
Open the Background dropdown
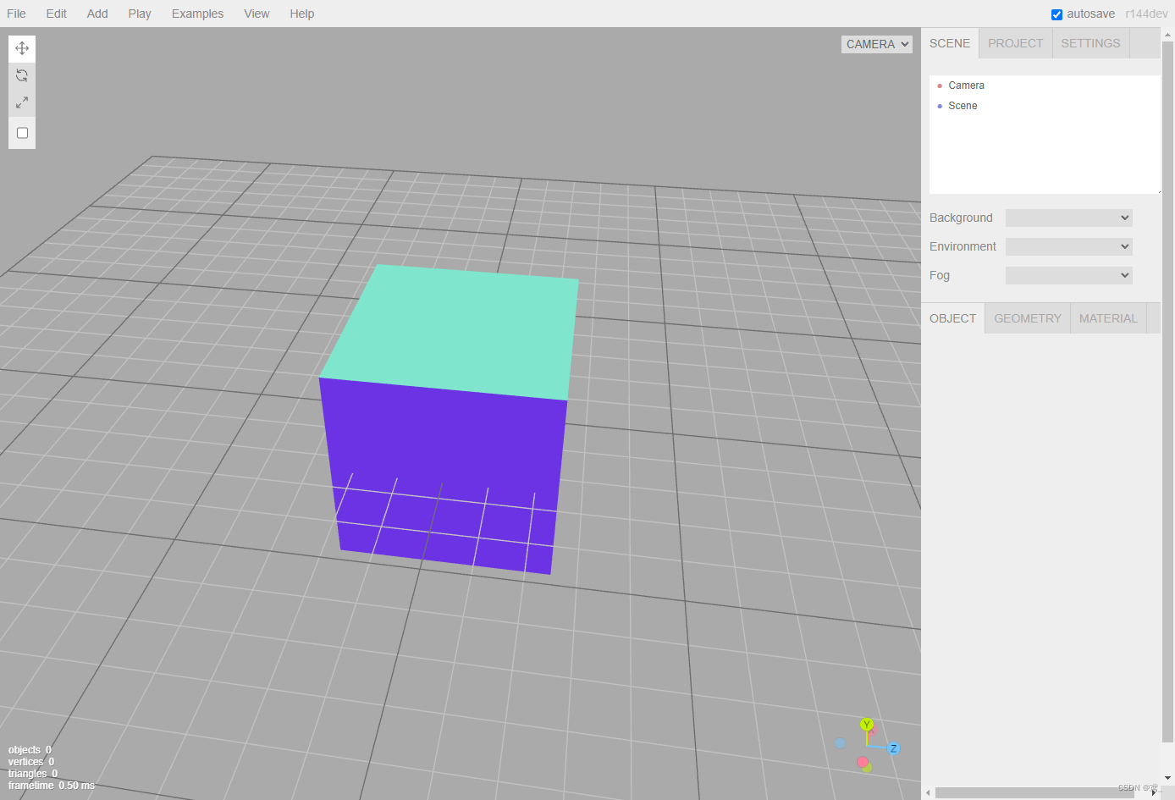(x=1068, y=218)
